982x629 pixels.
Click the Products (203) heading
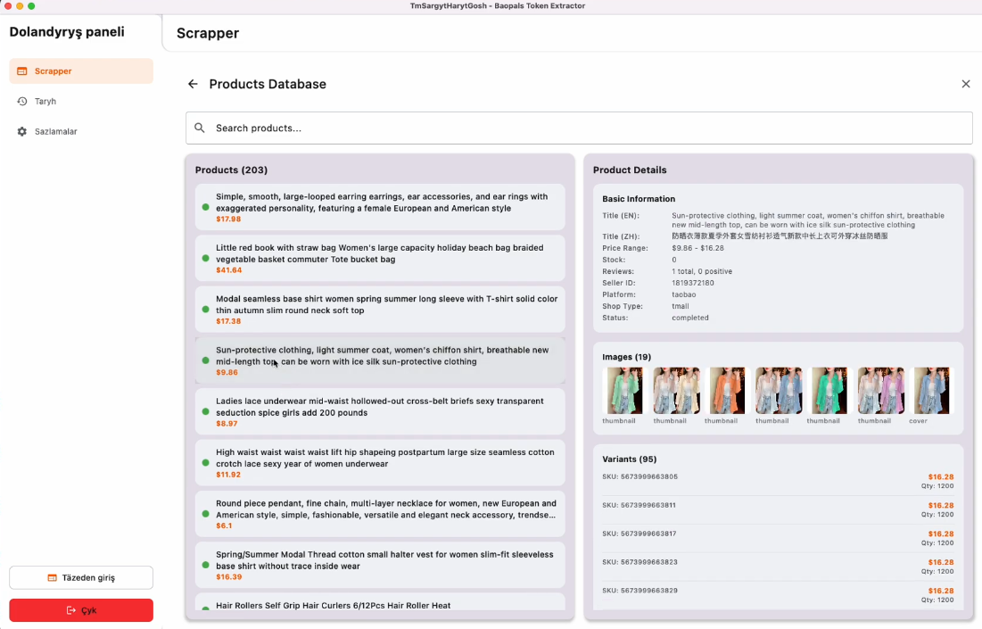click(x=231, y=170)
